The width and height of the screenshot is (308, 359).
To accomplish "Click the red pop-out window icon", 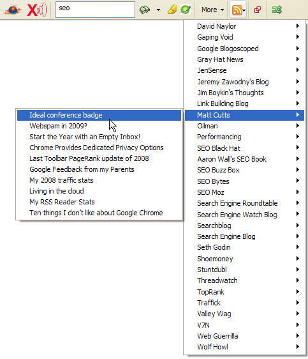I will [x=258, y=10].
